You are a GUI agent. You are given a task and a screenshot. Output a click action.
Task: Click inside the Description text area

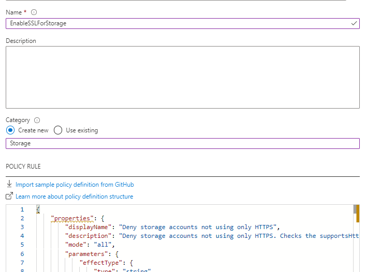pos(182,77)
